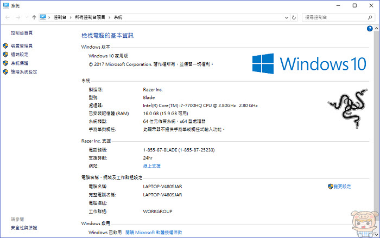Click shield icon next to 變更設定

tap(330, 187)
